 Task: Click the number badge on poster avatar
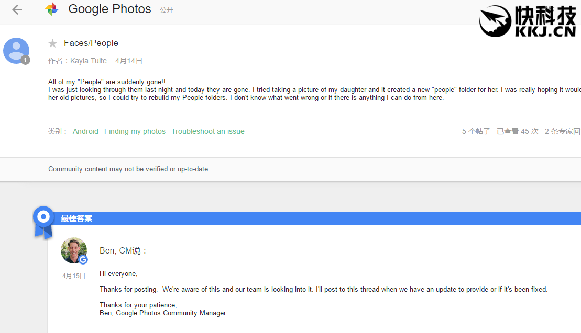[25, 60]
